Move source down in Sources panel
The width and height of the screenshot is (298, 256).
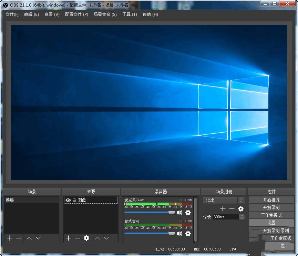click(x=106, y=238)
